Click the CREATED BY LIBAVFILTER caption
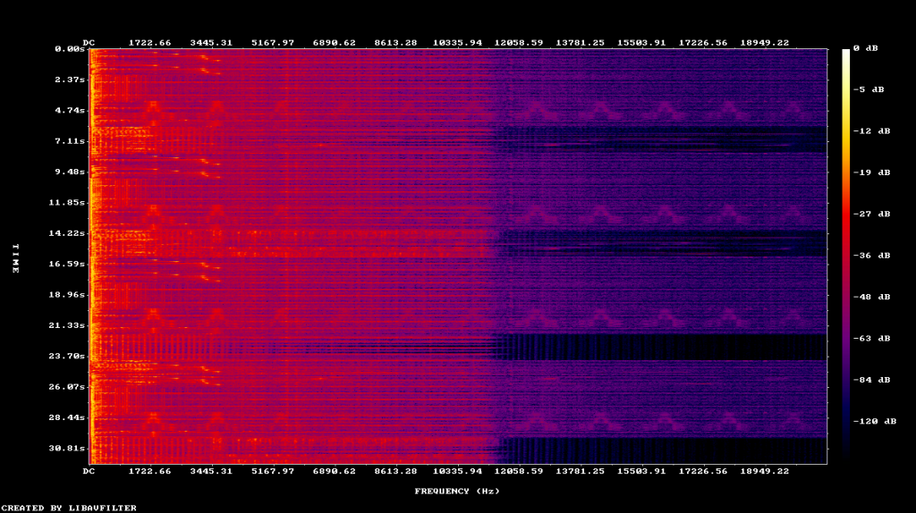 [x=69, y=509]
